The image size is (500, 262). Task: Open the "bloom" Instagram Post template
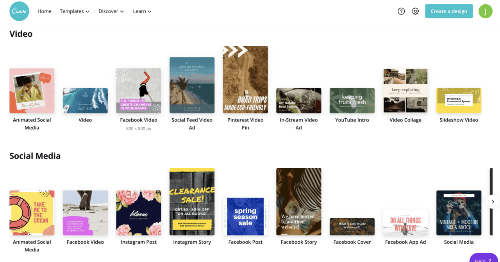(x=138, y=213)
